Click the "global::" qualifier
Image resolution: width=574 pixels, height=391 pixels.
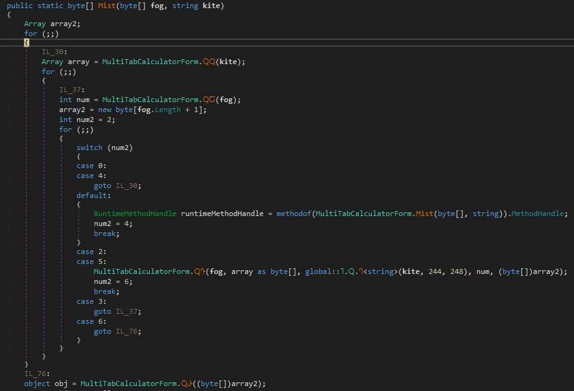pyautogui.click(x=323, y=271)
